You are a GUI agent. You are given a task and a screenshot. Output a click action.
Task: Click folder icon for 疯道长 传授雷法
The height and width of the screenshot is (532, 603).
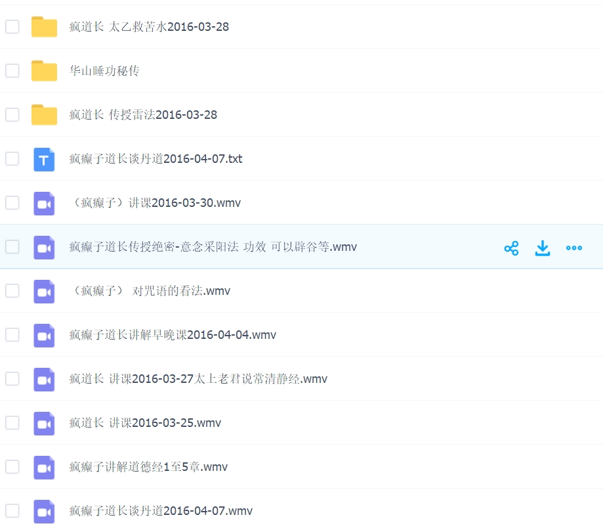pos(45,115)
